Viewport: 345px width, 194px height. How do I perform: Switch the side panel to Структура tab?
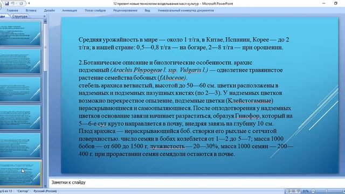(20, 16)
